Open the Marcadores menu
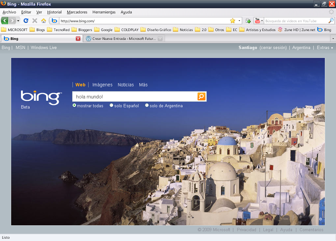Viewport: 336px width, 241px height. (77, 12)
